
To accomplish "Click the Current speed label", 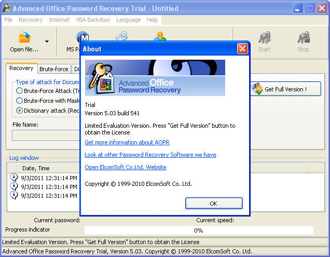I will (215, 220).
